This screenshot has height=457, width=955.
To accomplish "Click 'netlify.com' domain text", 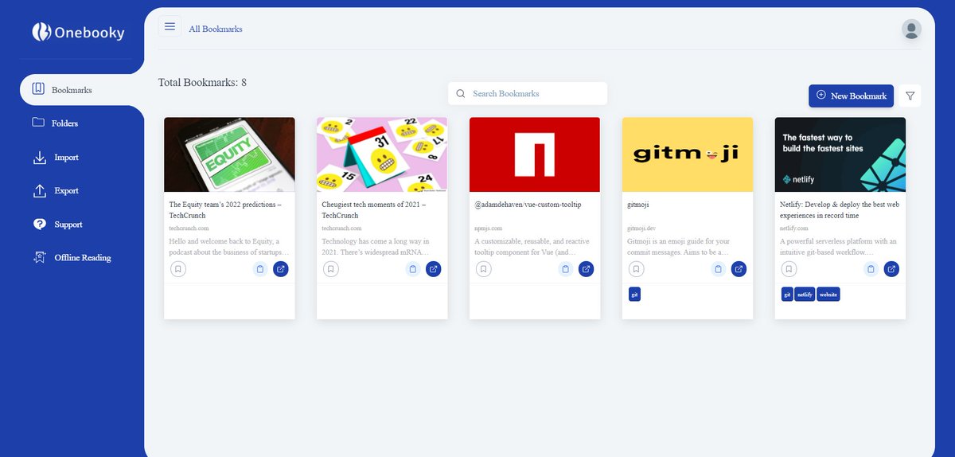I will coord(793,228).
